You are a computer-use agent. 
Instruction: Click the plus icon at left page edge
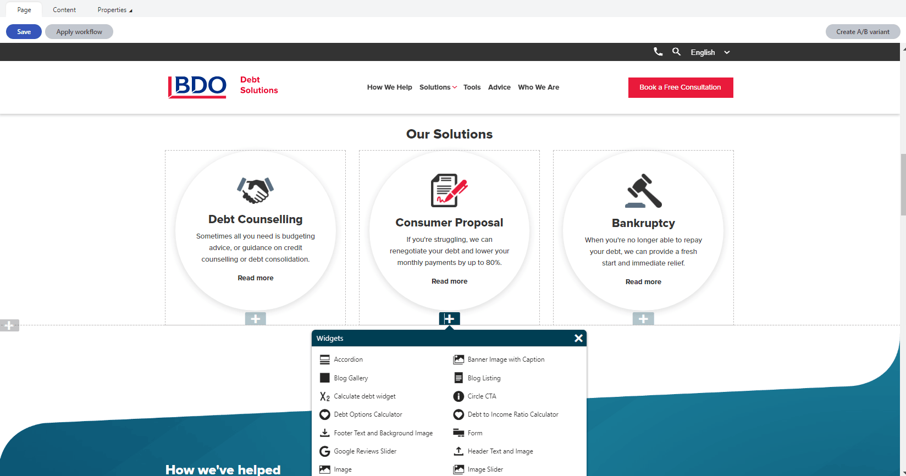coord(9,325)
